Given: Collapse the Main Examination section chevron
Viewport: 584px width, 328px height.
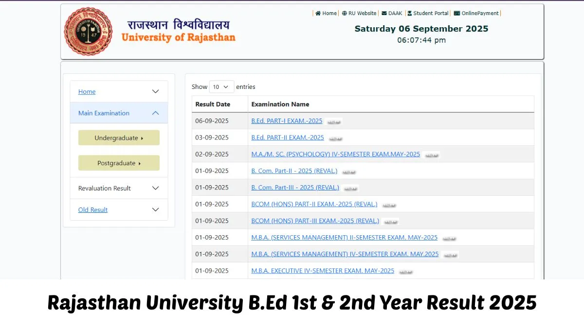Looking at the screenshot, I should (x=155, y=113).
